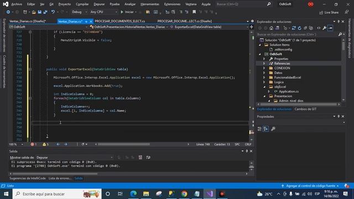Click the Solution Explorer Refresh icon

[x=299, y=28]
